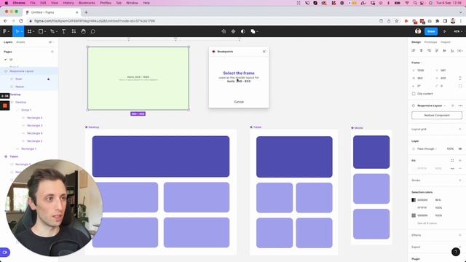
Task: Expand the Move tool dropdown arrow
Action: (x=22, y=32)
